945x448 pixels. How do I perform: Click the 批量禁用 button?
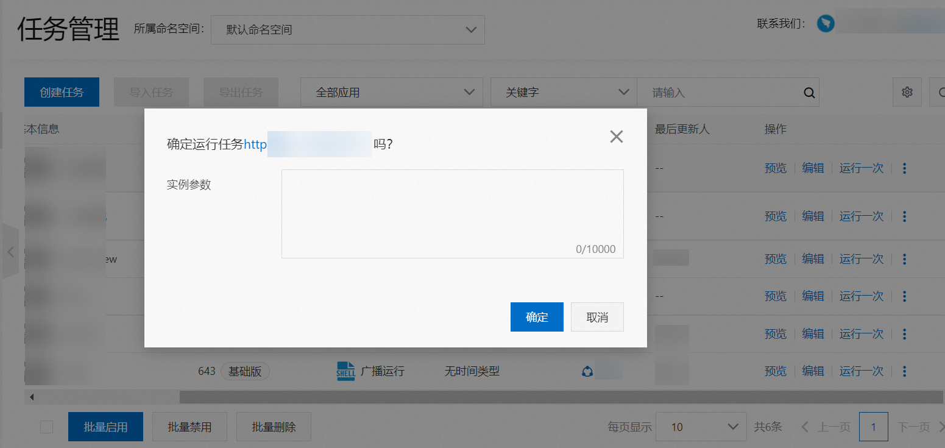[189, 427]
